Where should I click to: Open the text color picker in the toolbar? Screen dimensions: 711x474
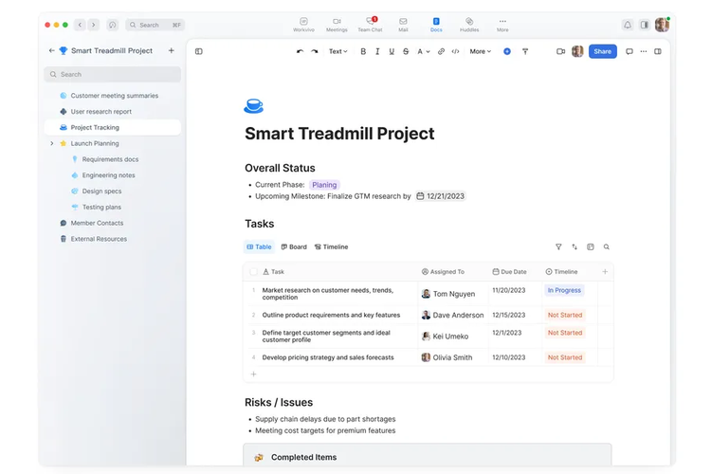424,51
